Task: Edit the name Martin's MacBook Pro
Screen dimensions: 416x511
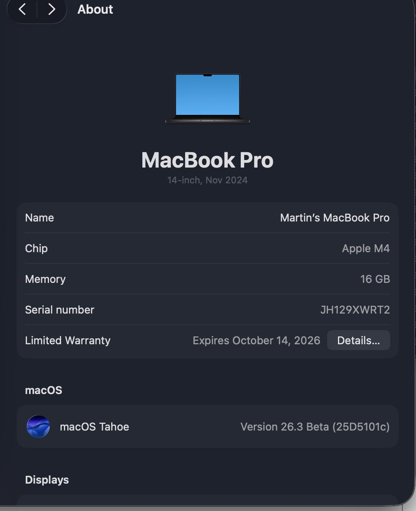Action: click(x=335, y=218)
